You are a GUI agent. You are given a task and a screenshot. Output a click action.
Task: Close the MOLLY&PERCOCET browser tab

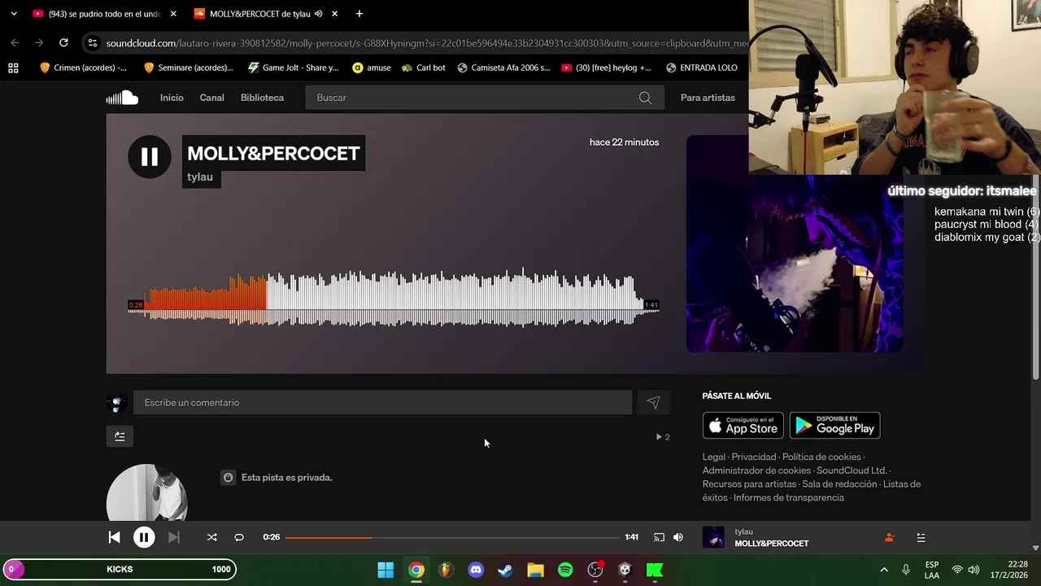pos(334,14)
